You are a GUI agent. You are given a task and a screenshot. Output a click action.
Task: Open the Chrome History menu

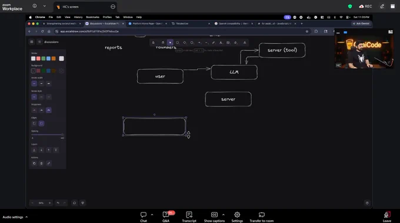[x=78, y=17]
